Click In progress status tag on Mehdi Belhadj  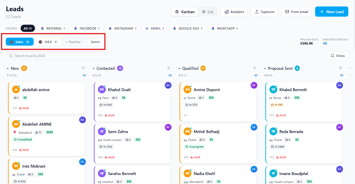click(194, 147)
